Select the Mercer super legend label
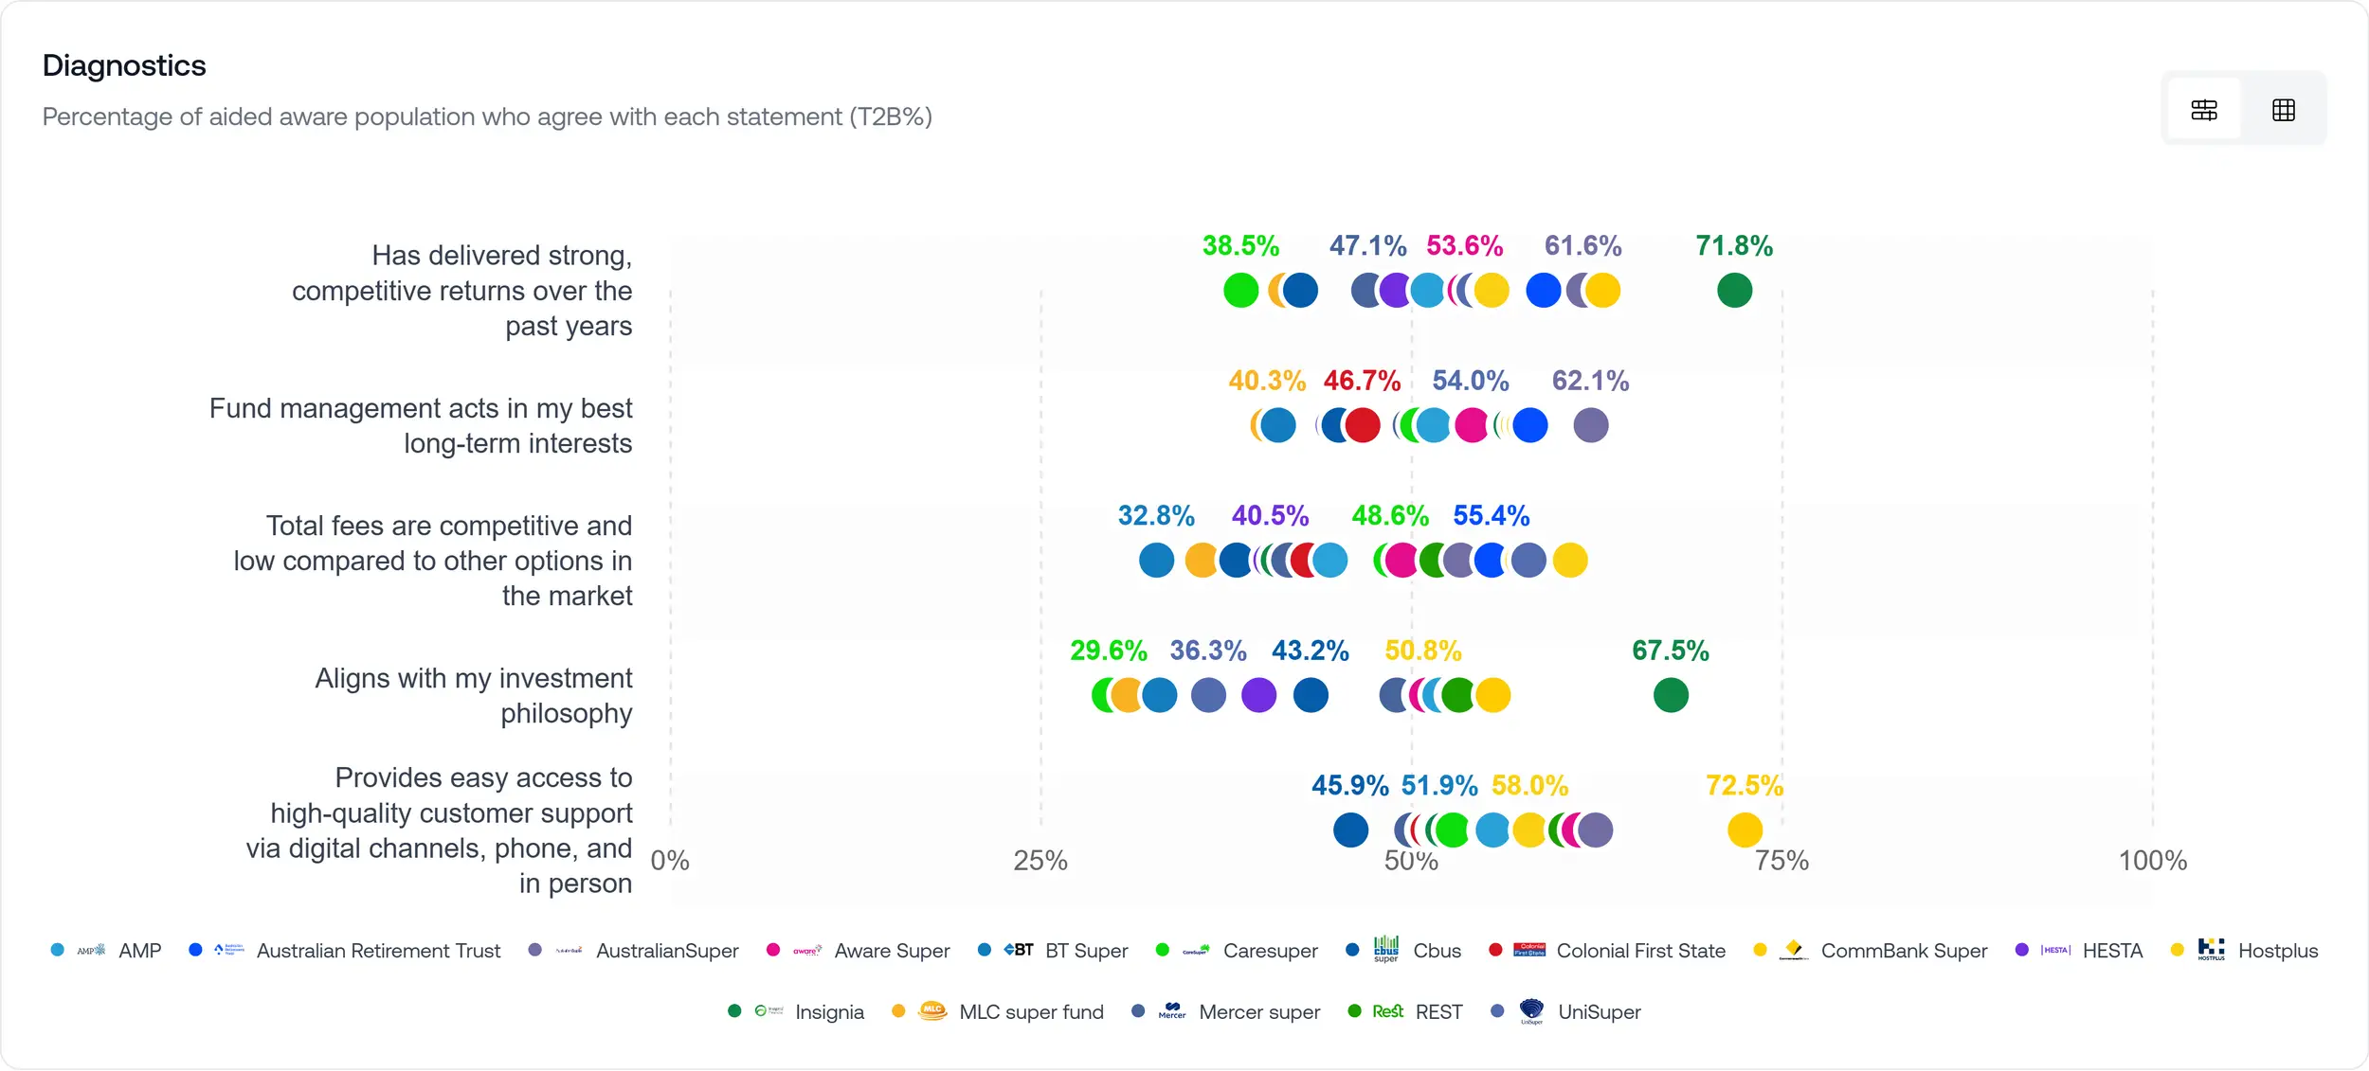 tap(1258, 1012)
